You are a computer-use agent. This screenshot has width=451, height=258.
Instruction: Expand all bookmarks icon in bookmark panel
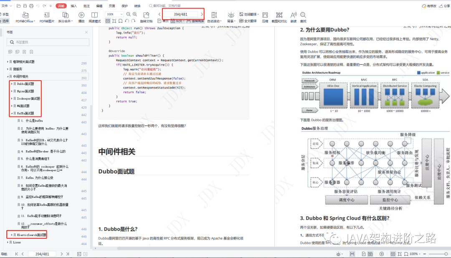[10, 52]
